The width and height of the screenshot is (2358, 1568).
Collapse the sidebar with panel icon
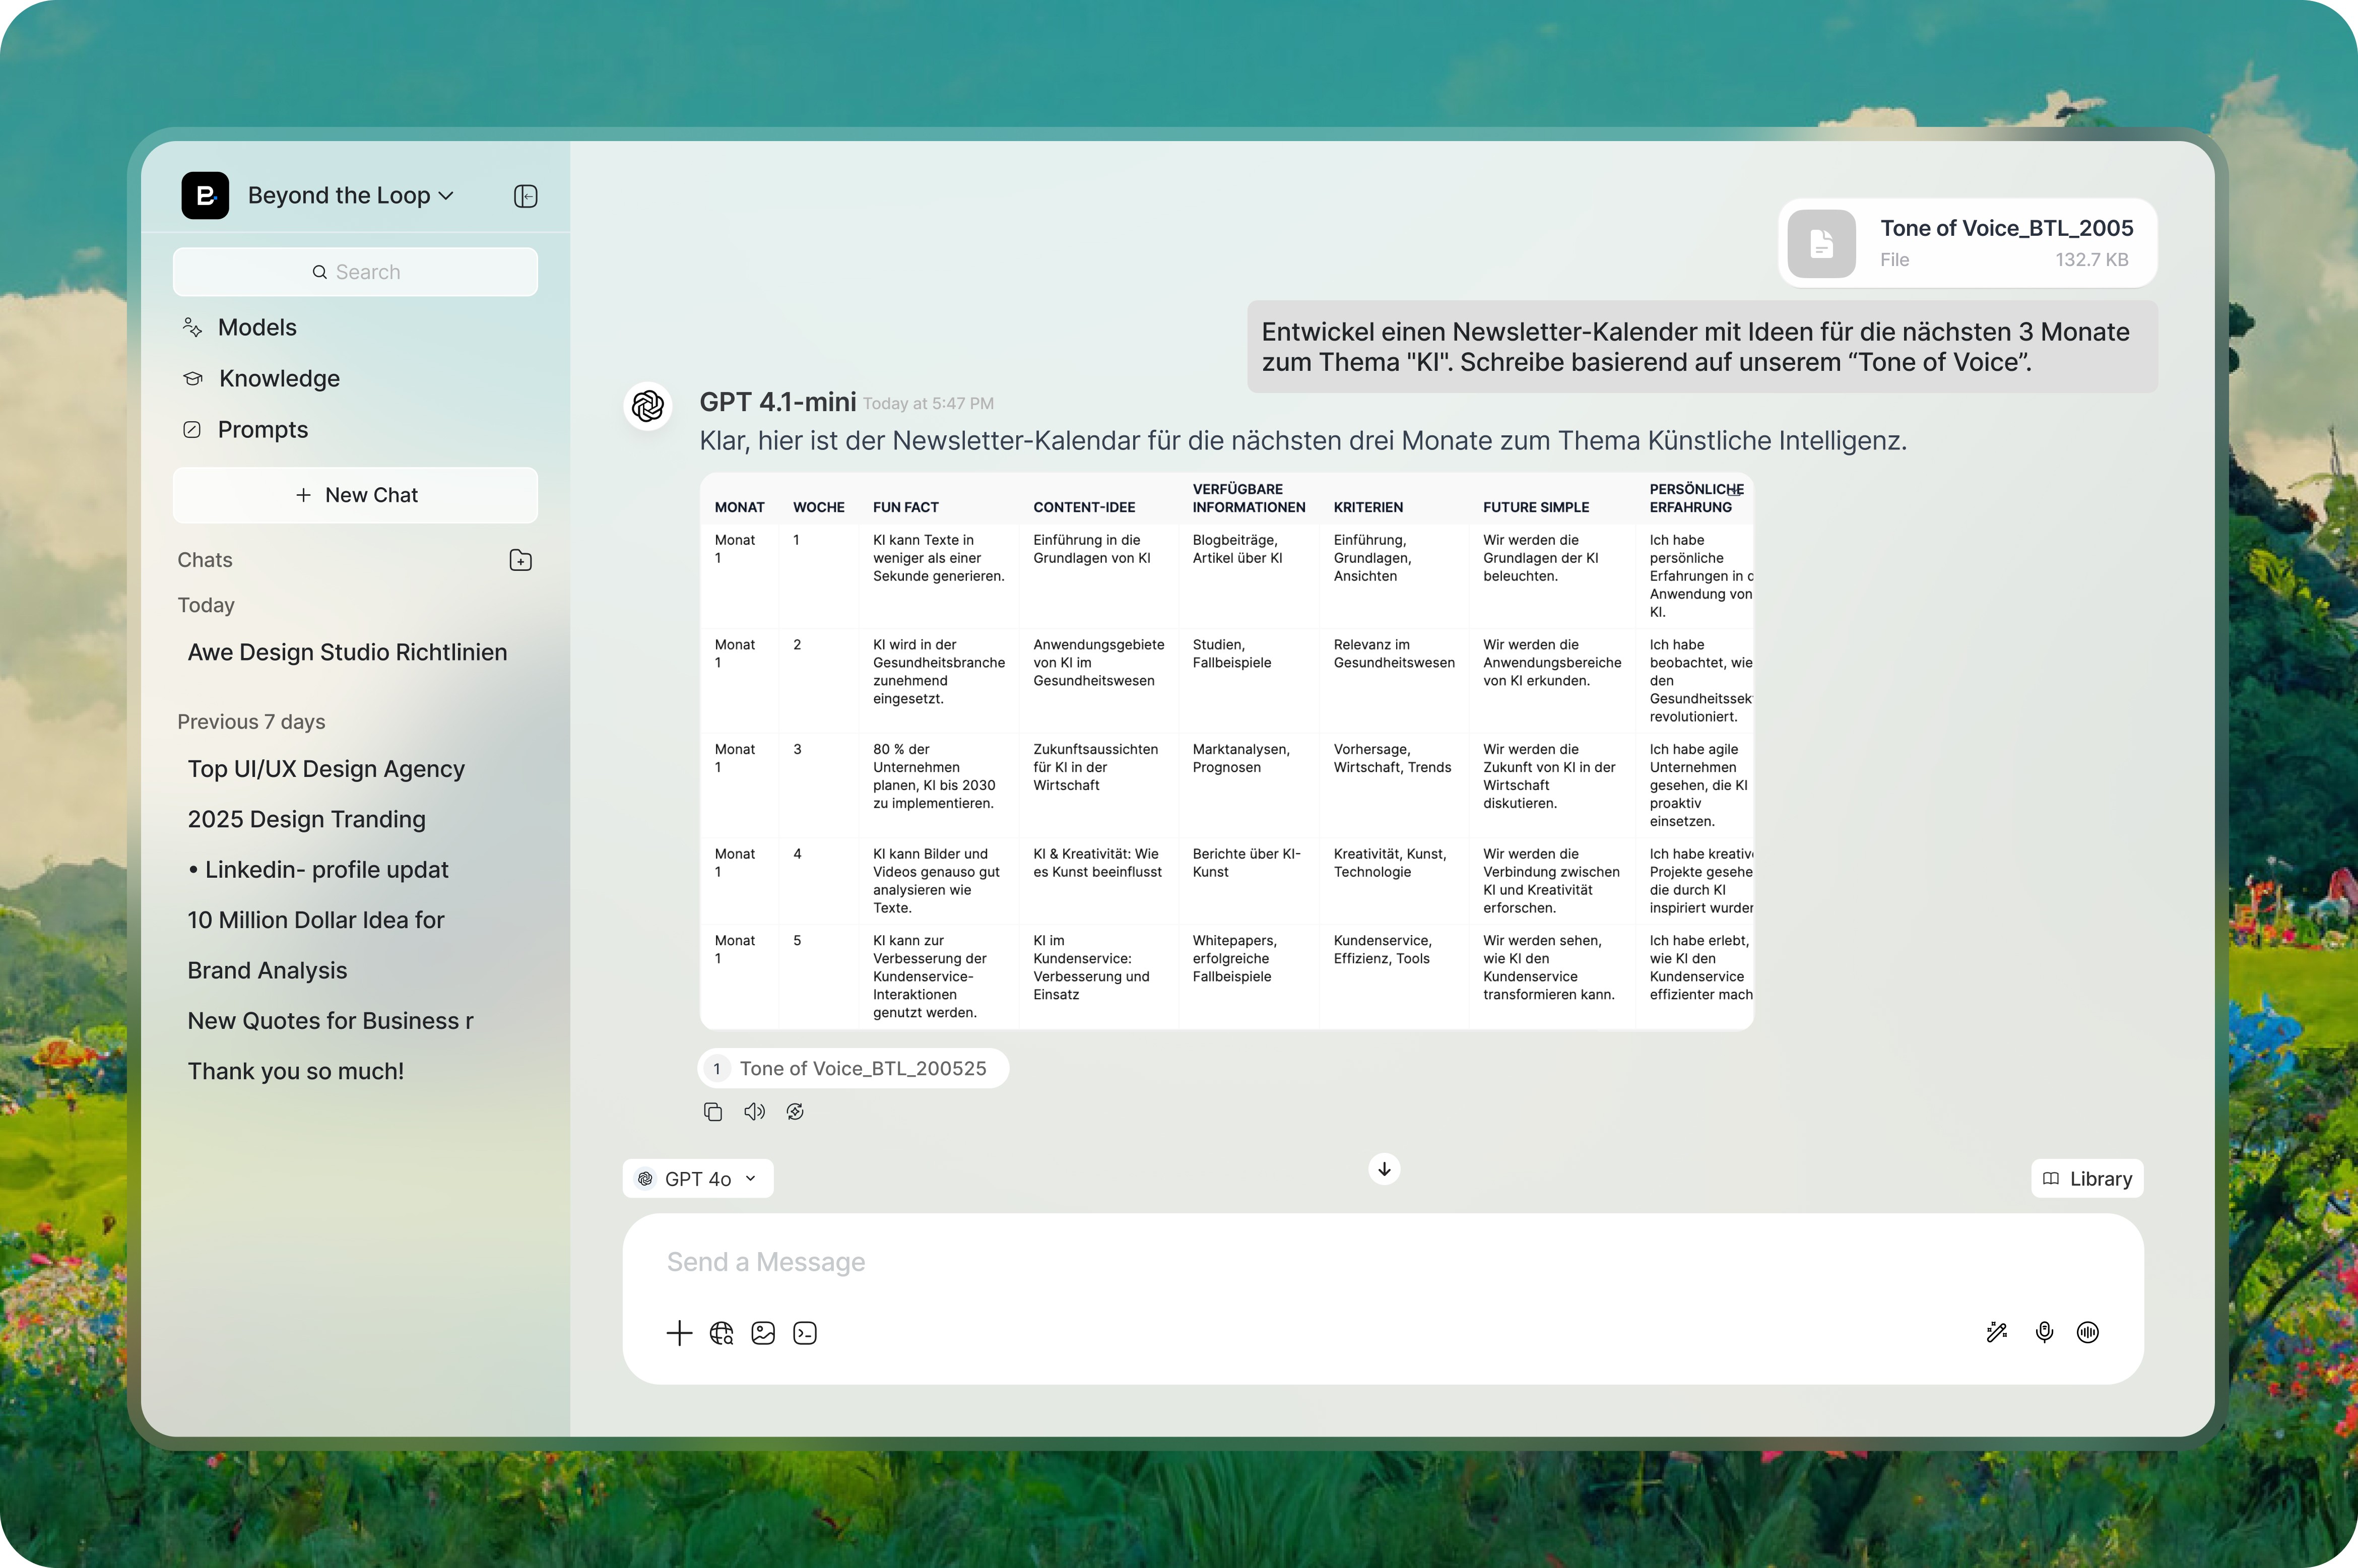point(525,196)
